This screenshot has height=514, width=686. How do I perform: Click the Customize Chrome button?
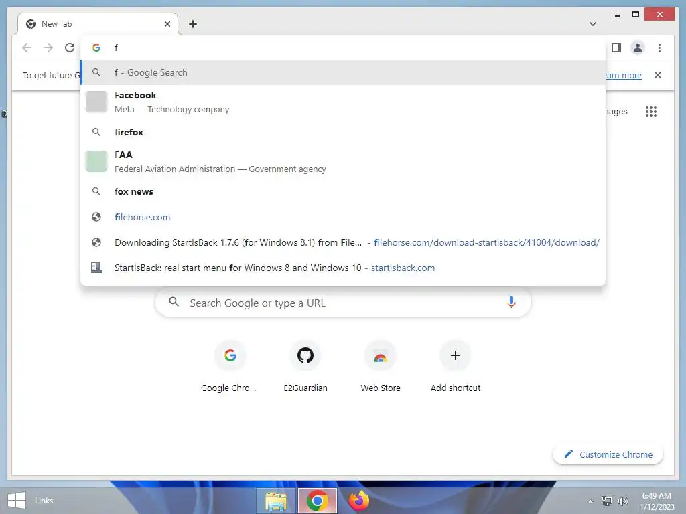[608, 454]
